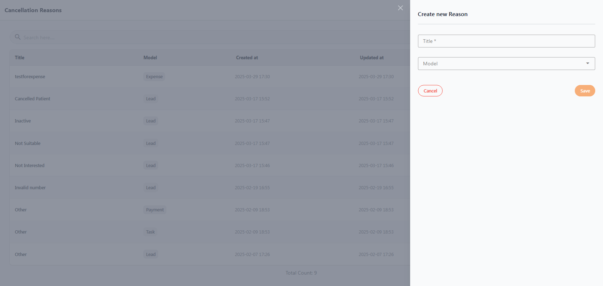Select the Not Interested reason
Screen dimensions: 603x286
coord(30,165)
